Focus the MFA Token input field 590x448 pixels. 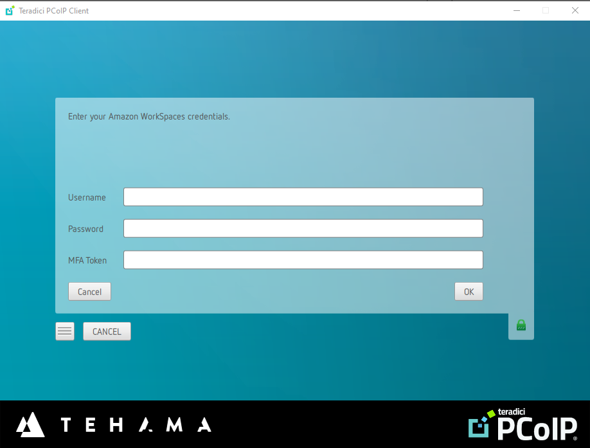click(x=303, y=260)
